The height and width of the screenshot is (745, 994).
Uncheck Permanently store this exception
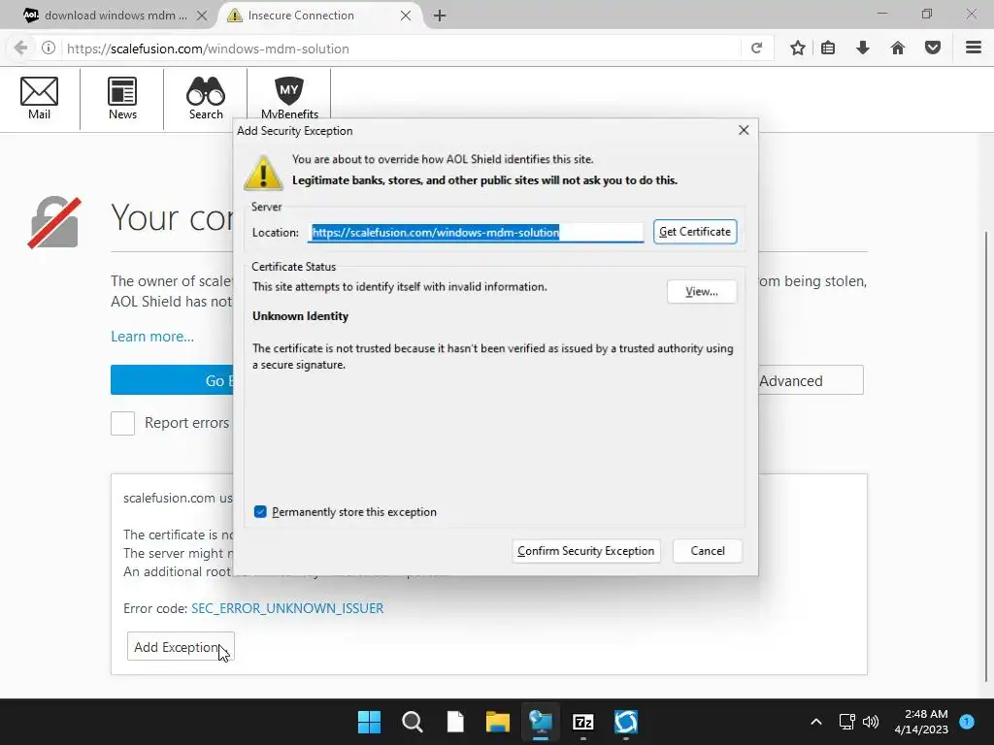pos(260,512)
